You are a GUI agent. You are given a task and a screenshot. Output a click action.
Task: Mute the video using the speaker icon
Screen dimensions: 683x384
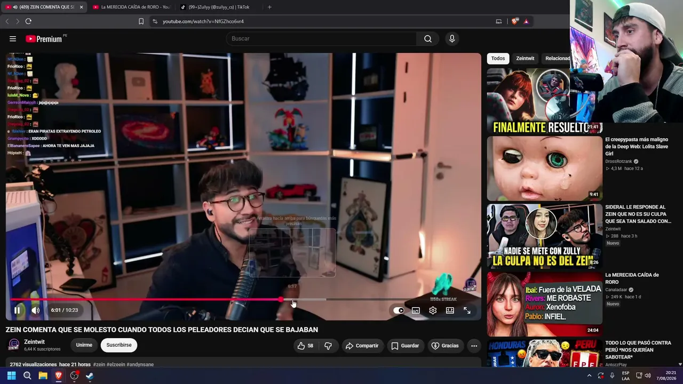[35, 310]
